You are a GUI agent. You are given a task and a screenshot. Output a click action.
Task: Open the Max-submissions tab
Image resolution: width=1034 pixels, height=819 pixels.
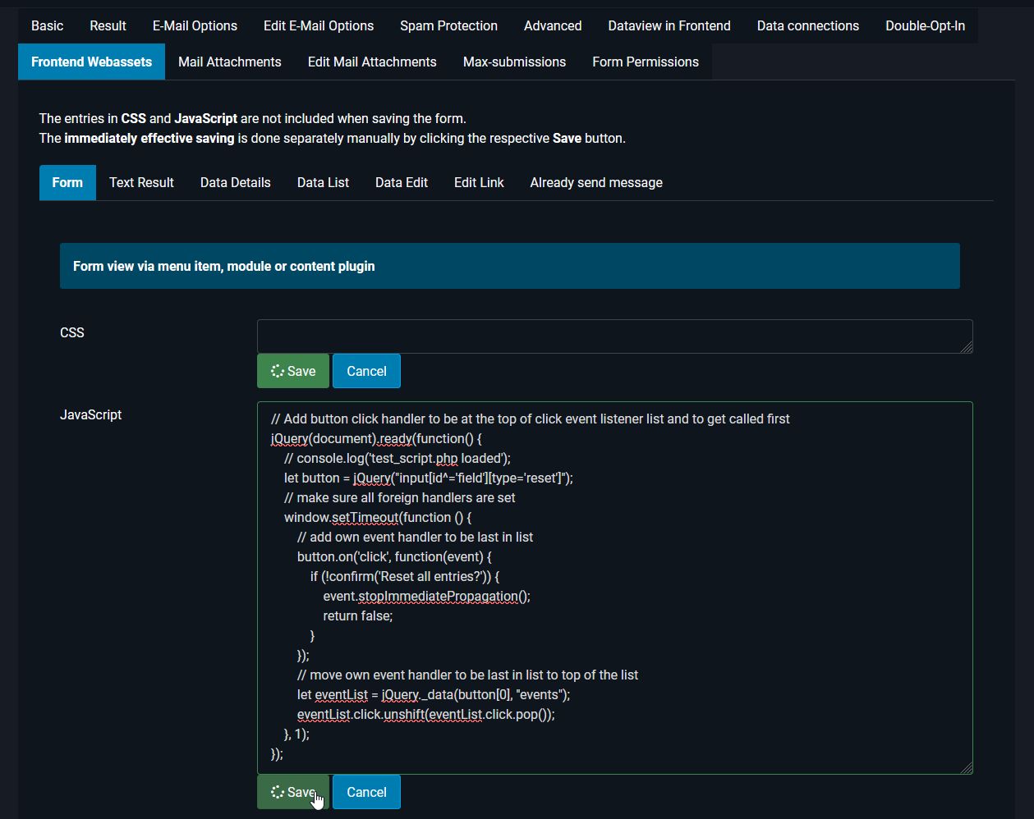[x=514, y=62]
